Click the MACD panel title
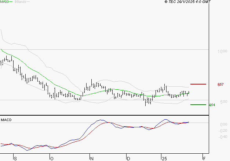 6,120
